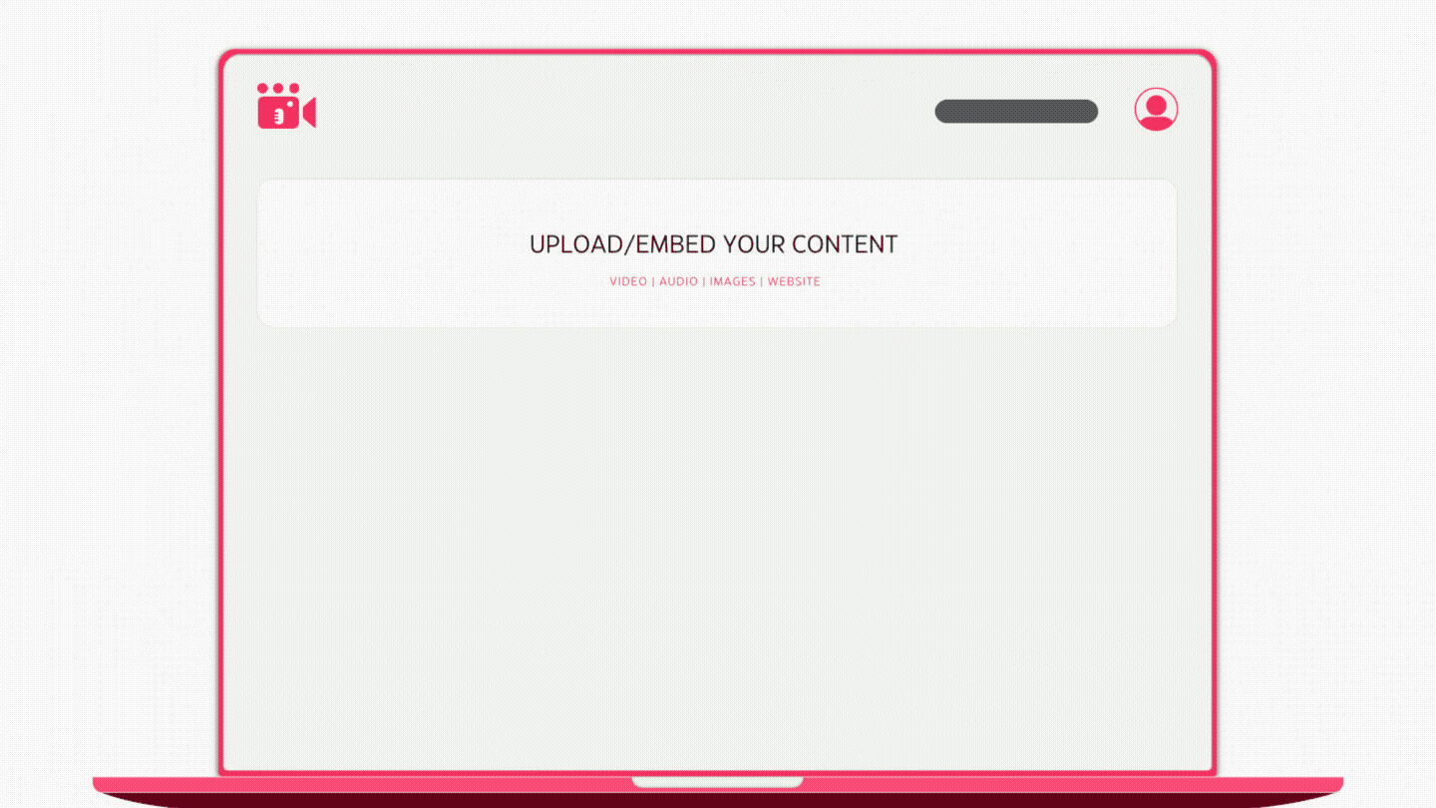1436x808 pixels.
Task: Click the separator between IMAGES and WEBSITE
Action: [762, 281]
